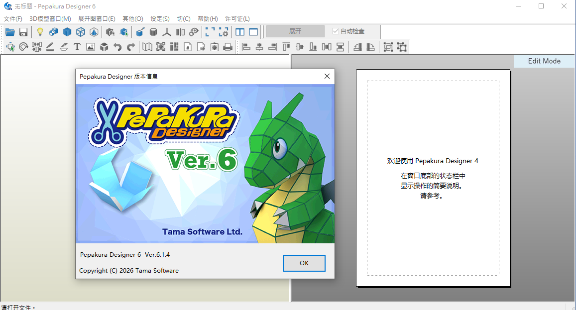Activate the two-pane window layout icon
Image resolution: width=576 pixels, height=310 pixels.
click(239, 31)
